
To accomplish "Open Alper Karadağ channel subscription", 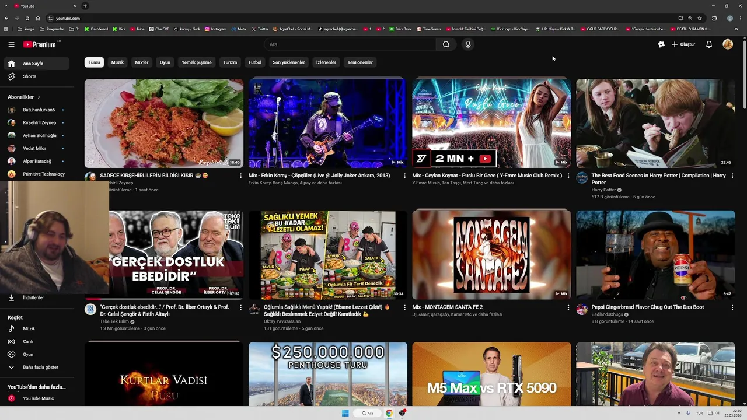I will pyautogui.click(x=36, y=161).
